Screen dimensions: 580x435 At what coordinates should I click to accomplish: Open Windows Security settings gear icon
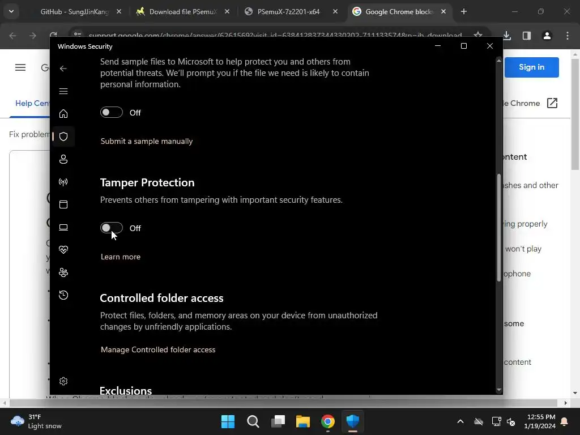[x=63, y=381]
